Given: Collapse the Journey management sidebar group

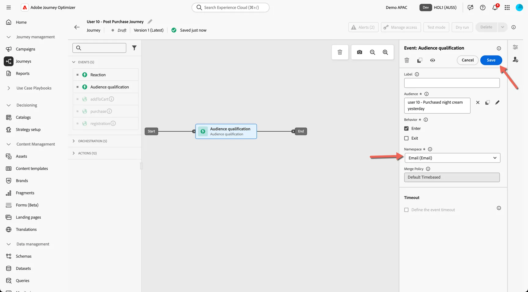Looking at the screenshot, I should (9, 37).
